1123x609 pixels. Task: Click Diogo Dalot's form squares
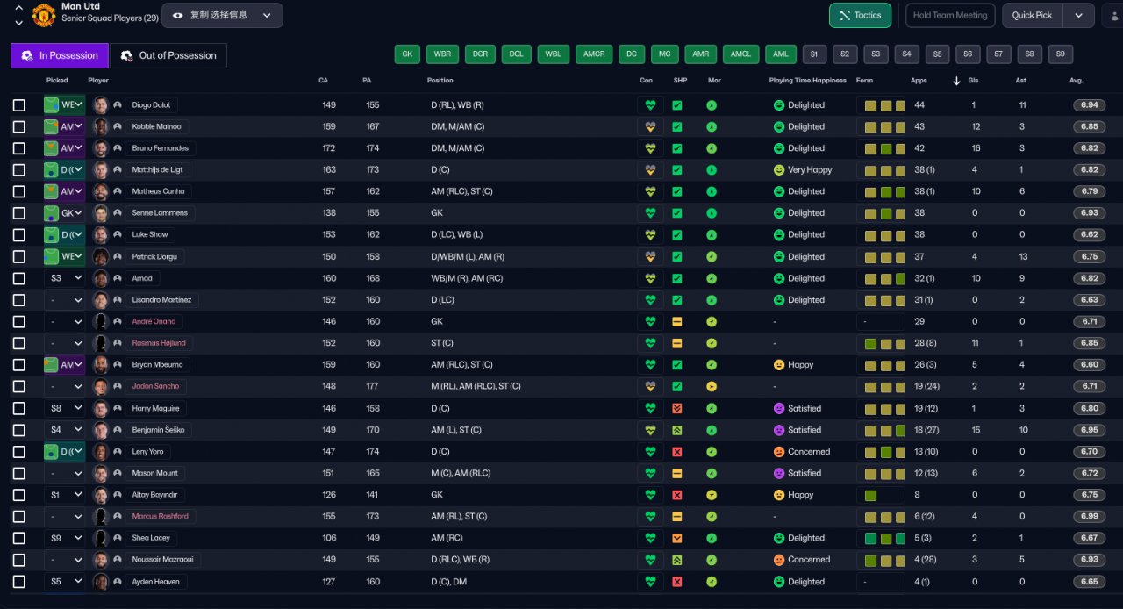point(881,105)
